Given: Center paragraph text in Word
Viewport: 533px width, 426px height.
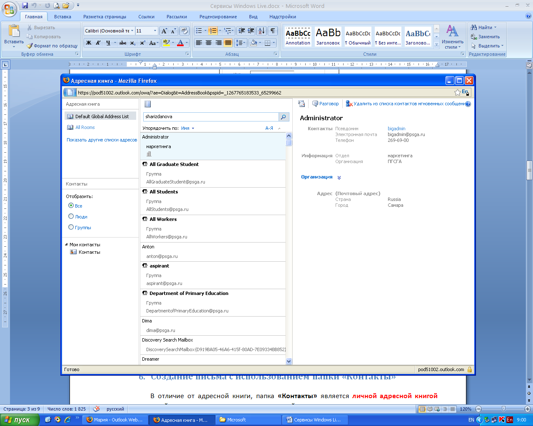Looking at the screenshot, I should pos(209,43).
